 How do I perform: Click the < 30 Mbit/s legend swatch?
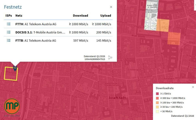[x=157, y=111]
